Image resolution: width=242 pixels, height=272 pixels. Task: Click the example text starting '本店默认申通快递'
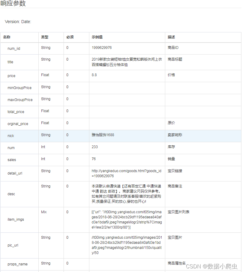[x=127, y=194]
